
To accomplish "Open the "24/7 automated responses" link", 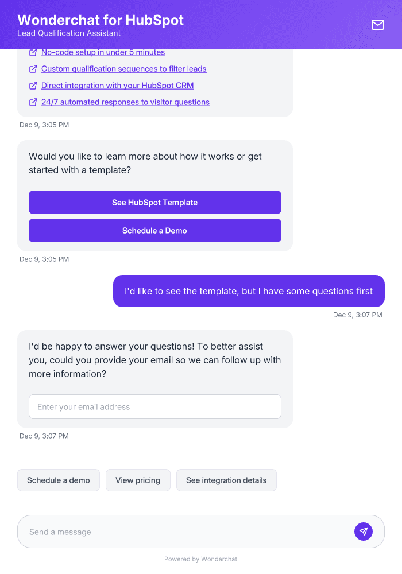I will 125,102.
